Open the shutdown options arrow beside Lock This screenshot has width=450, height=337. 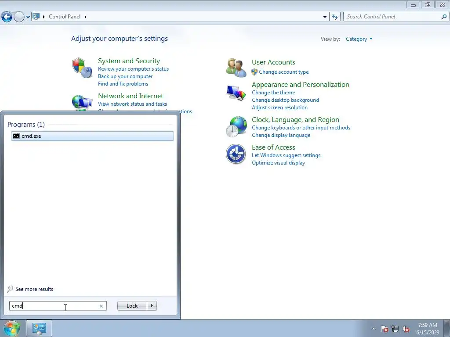pos(152,306)
